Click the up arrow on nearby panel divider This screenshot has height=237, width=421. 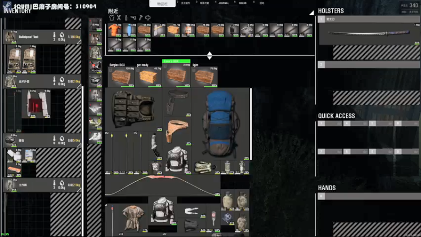[x=209, y=54]
